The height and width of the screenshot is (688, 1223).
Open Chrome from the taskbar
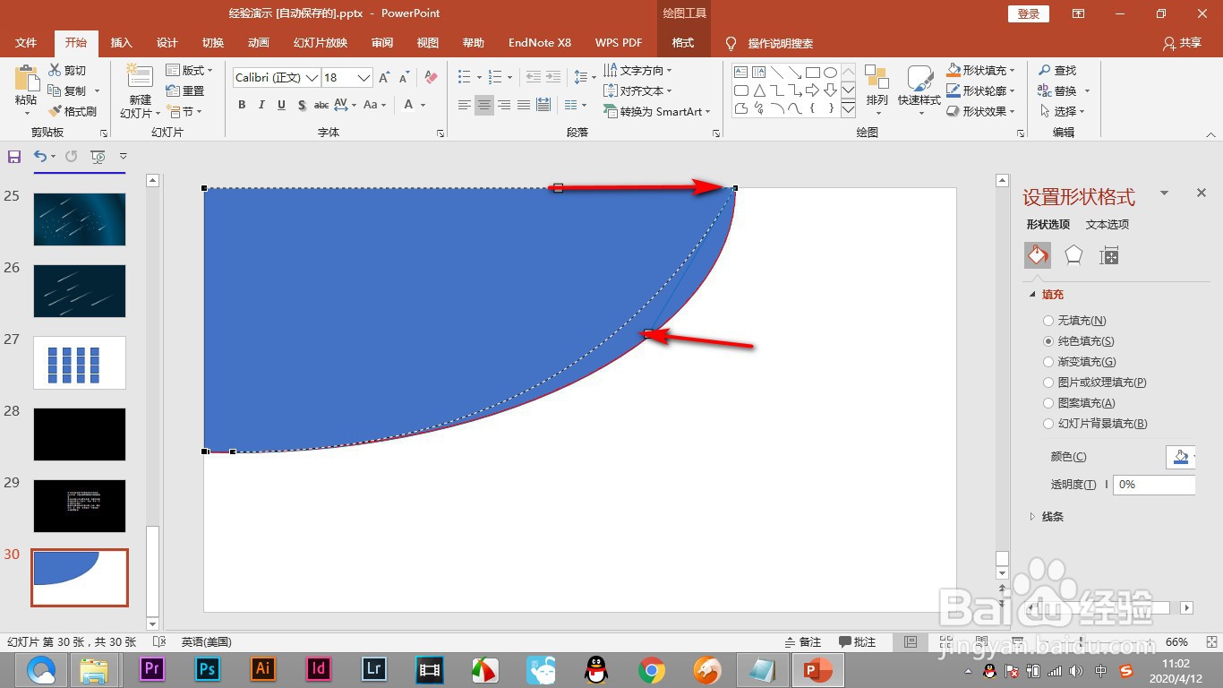click(652, 669)
